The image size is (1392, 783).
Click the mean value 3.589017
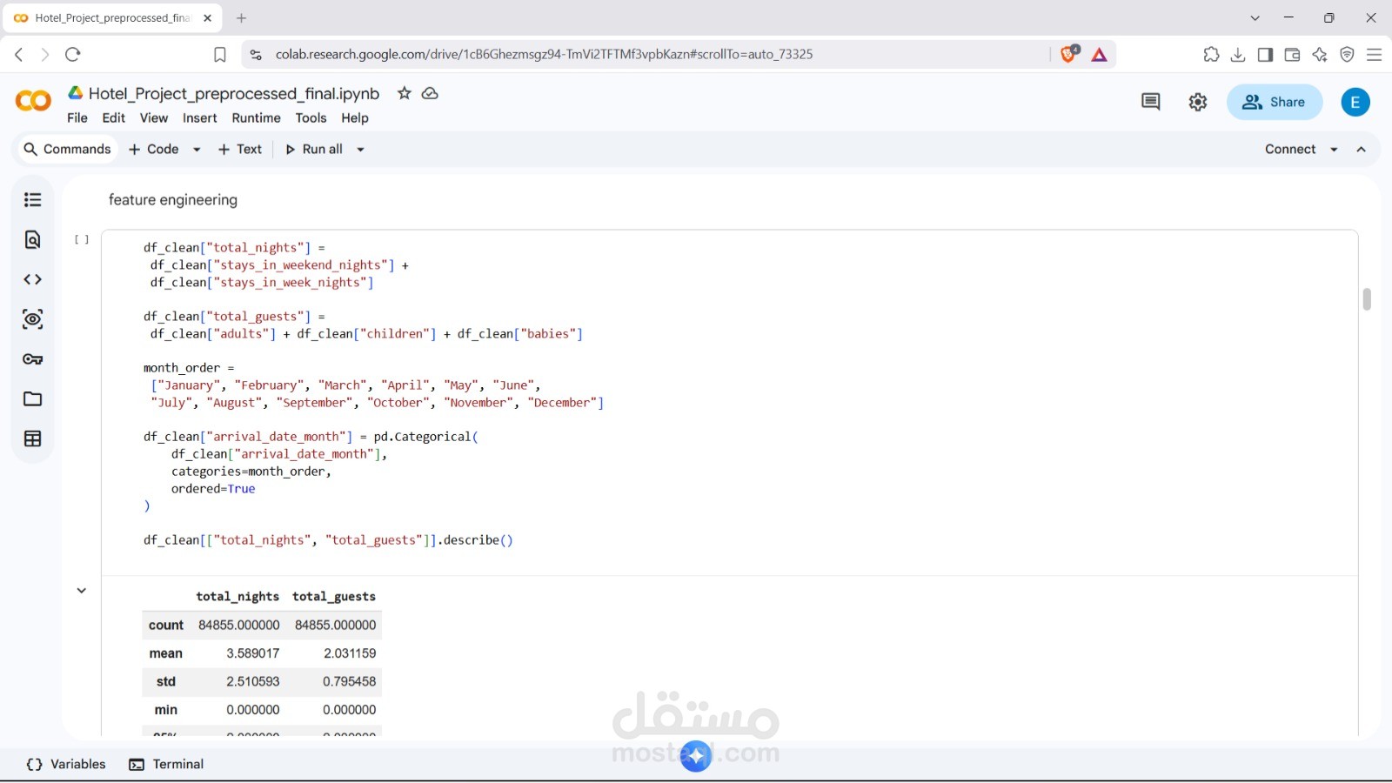[x=253, y=653]
